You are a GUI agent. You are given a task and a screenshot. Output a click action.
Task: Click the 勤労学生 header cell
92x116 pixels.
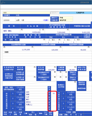pos(51,113)
